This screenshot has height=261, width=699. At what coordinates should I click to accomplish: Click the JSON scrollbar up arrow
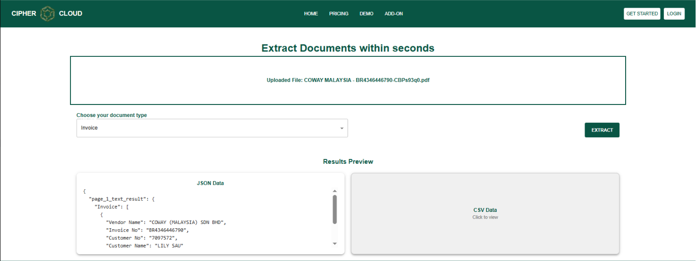click(x=335, y=191)
